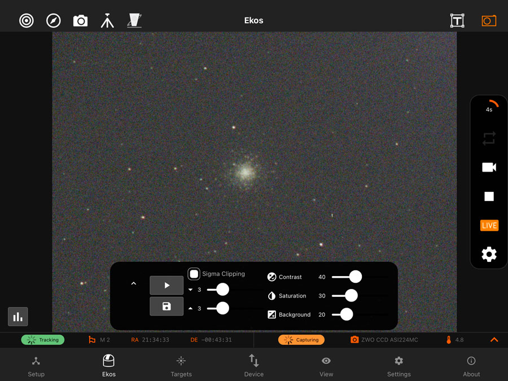Click the Contrast value 40

322,277
